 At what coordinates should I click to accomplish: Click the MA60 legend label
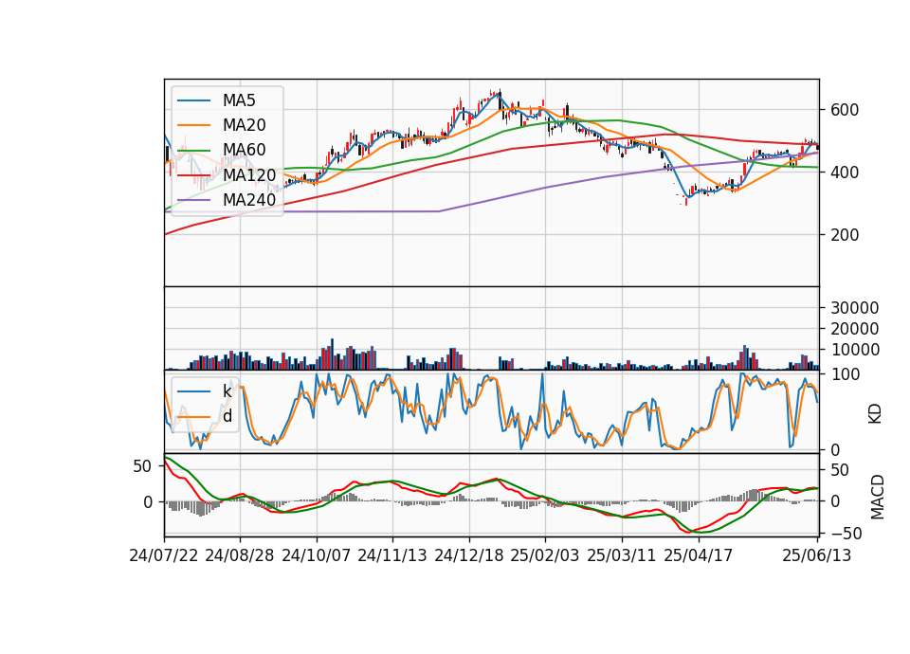pos(245,151)
